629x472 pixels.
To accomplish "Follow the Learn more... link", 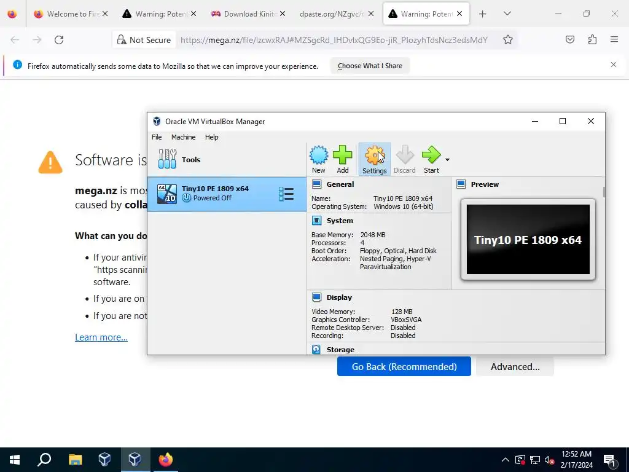I will pos(101,337).
